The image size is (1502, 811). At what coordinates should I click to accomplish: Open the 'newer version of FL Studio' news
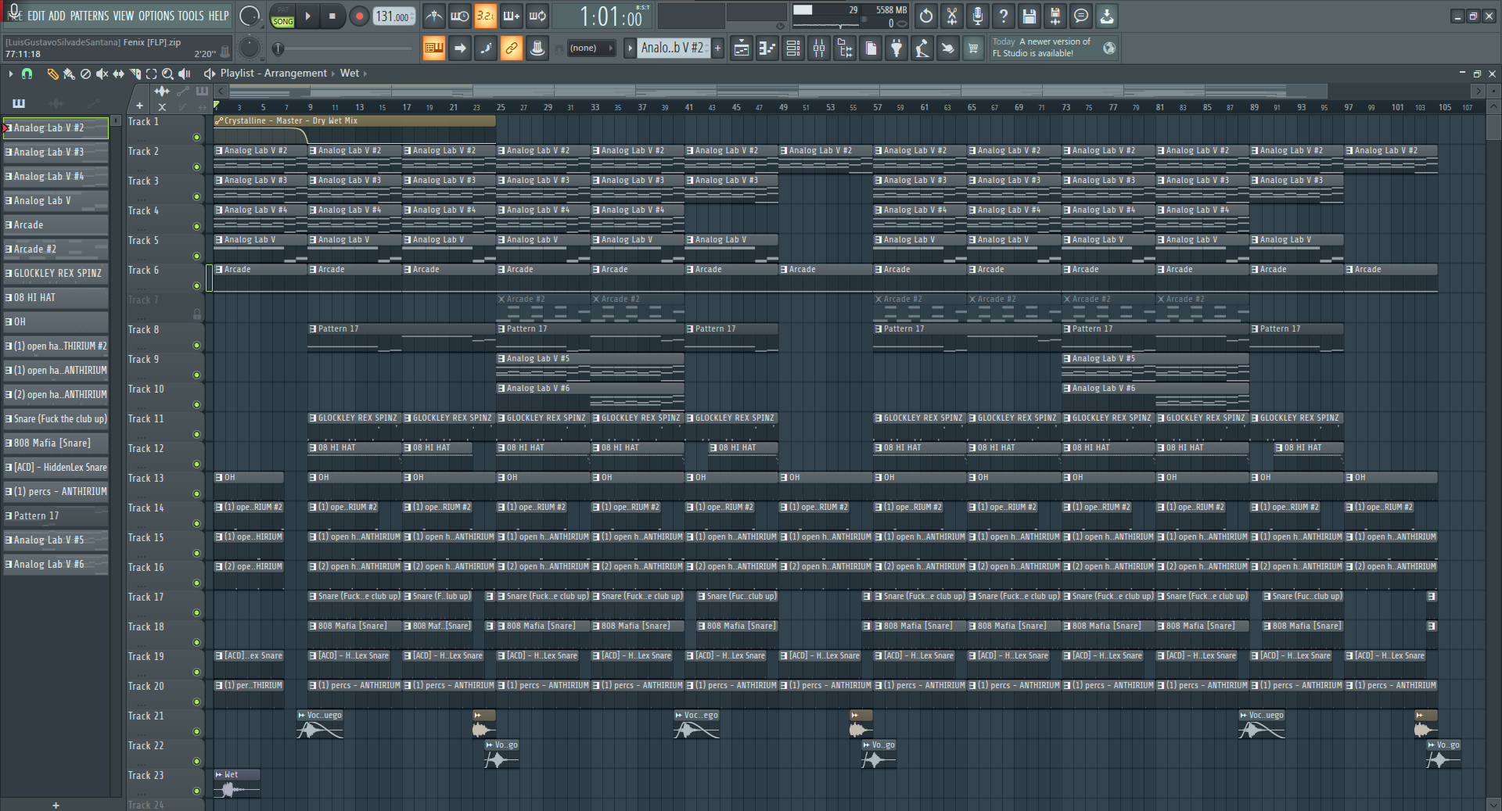pyautogui.click(x=1055, y=48)
